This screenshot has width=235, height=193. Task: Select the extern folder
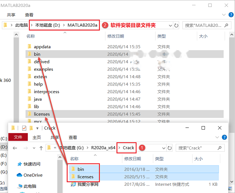(40, 77)
